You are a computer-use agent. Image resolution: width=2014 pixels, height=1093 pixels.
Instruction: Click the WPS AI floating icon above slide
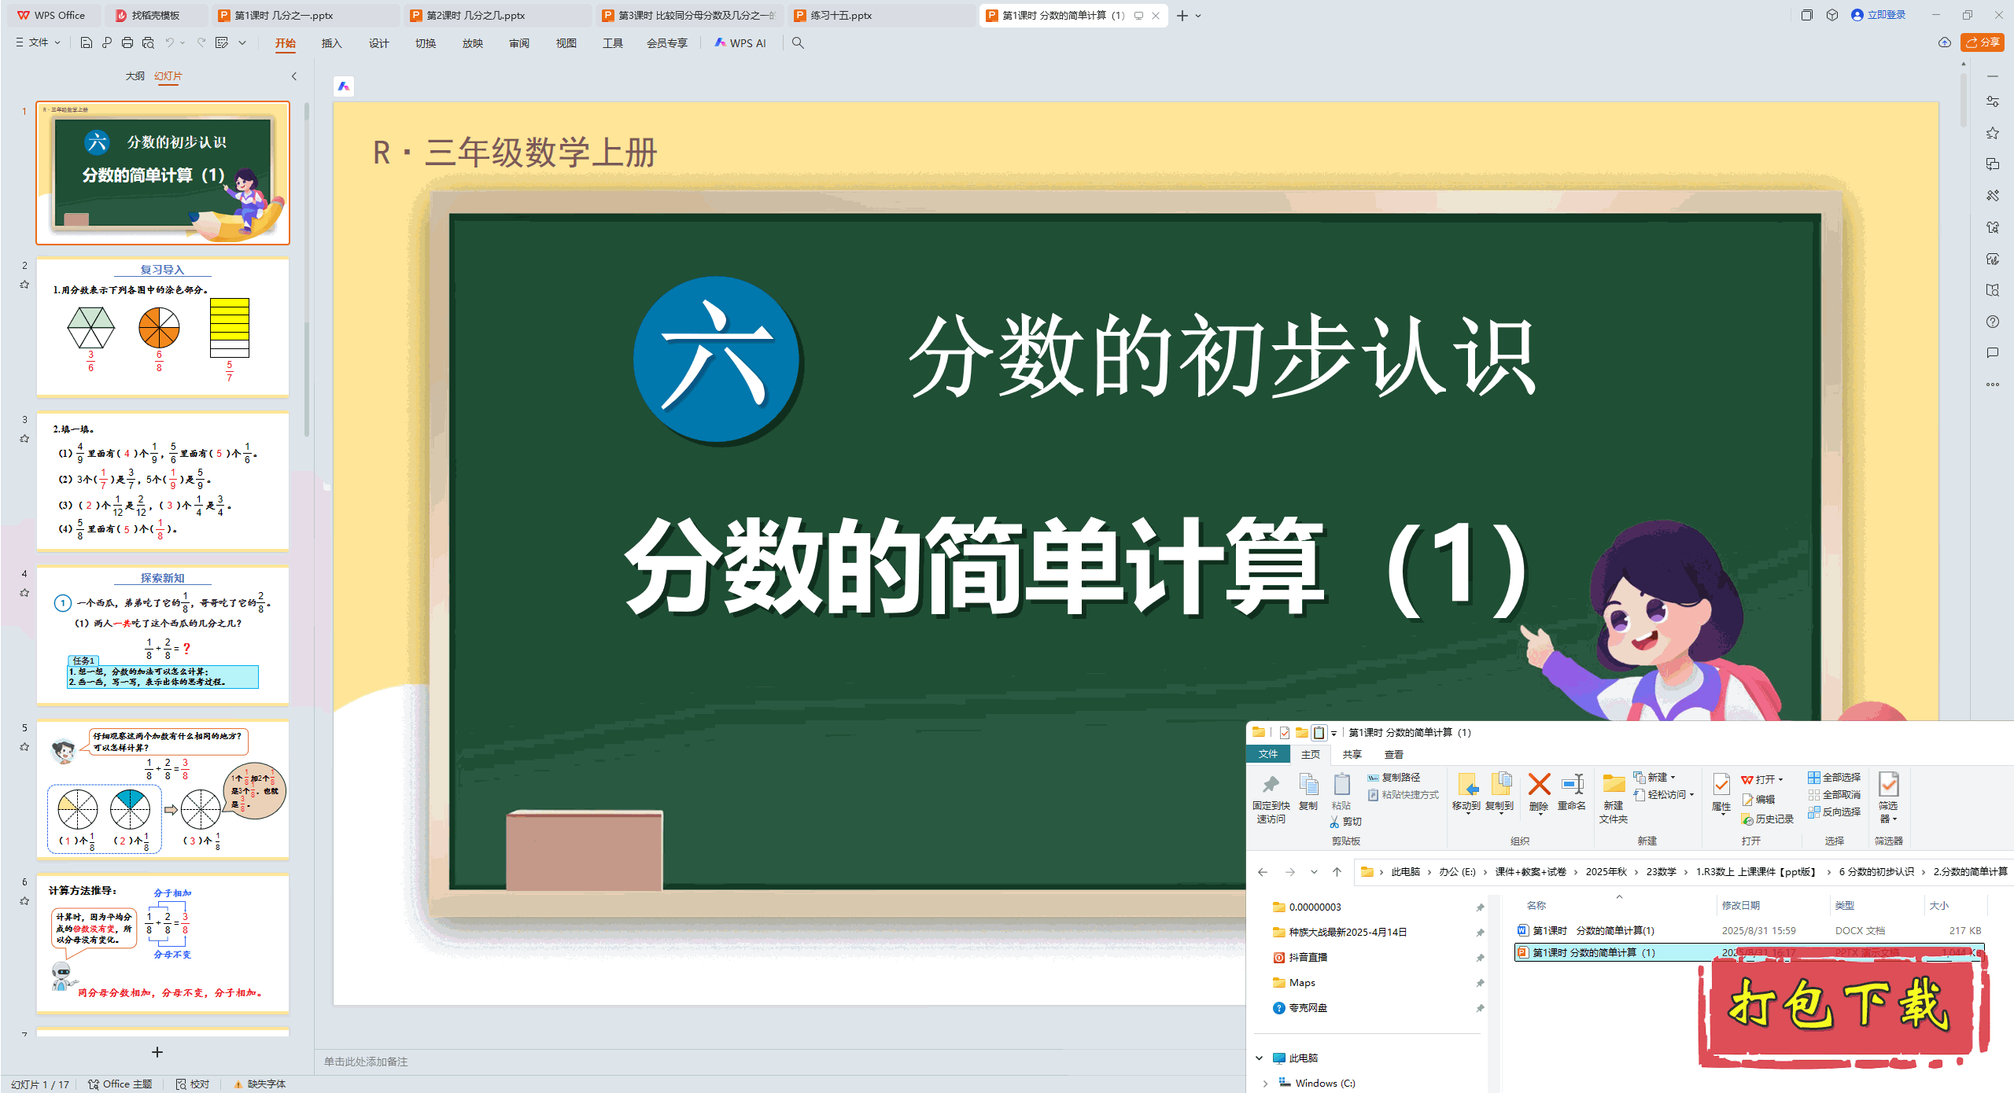344,86
